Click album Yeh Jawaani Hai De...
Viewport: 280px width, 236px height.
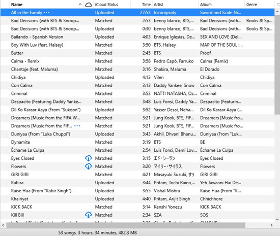point(220,182)
